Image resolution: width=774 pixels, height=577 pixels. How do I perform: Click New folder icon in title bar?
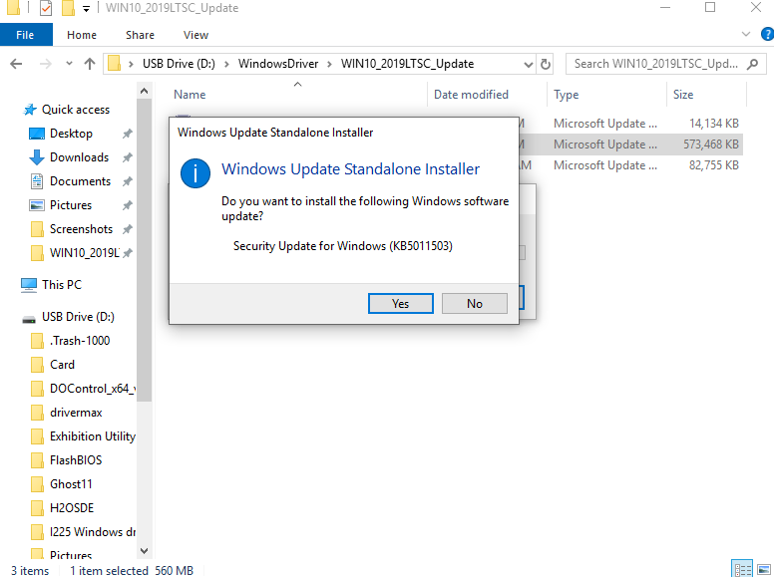point(68,8)
